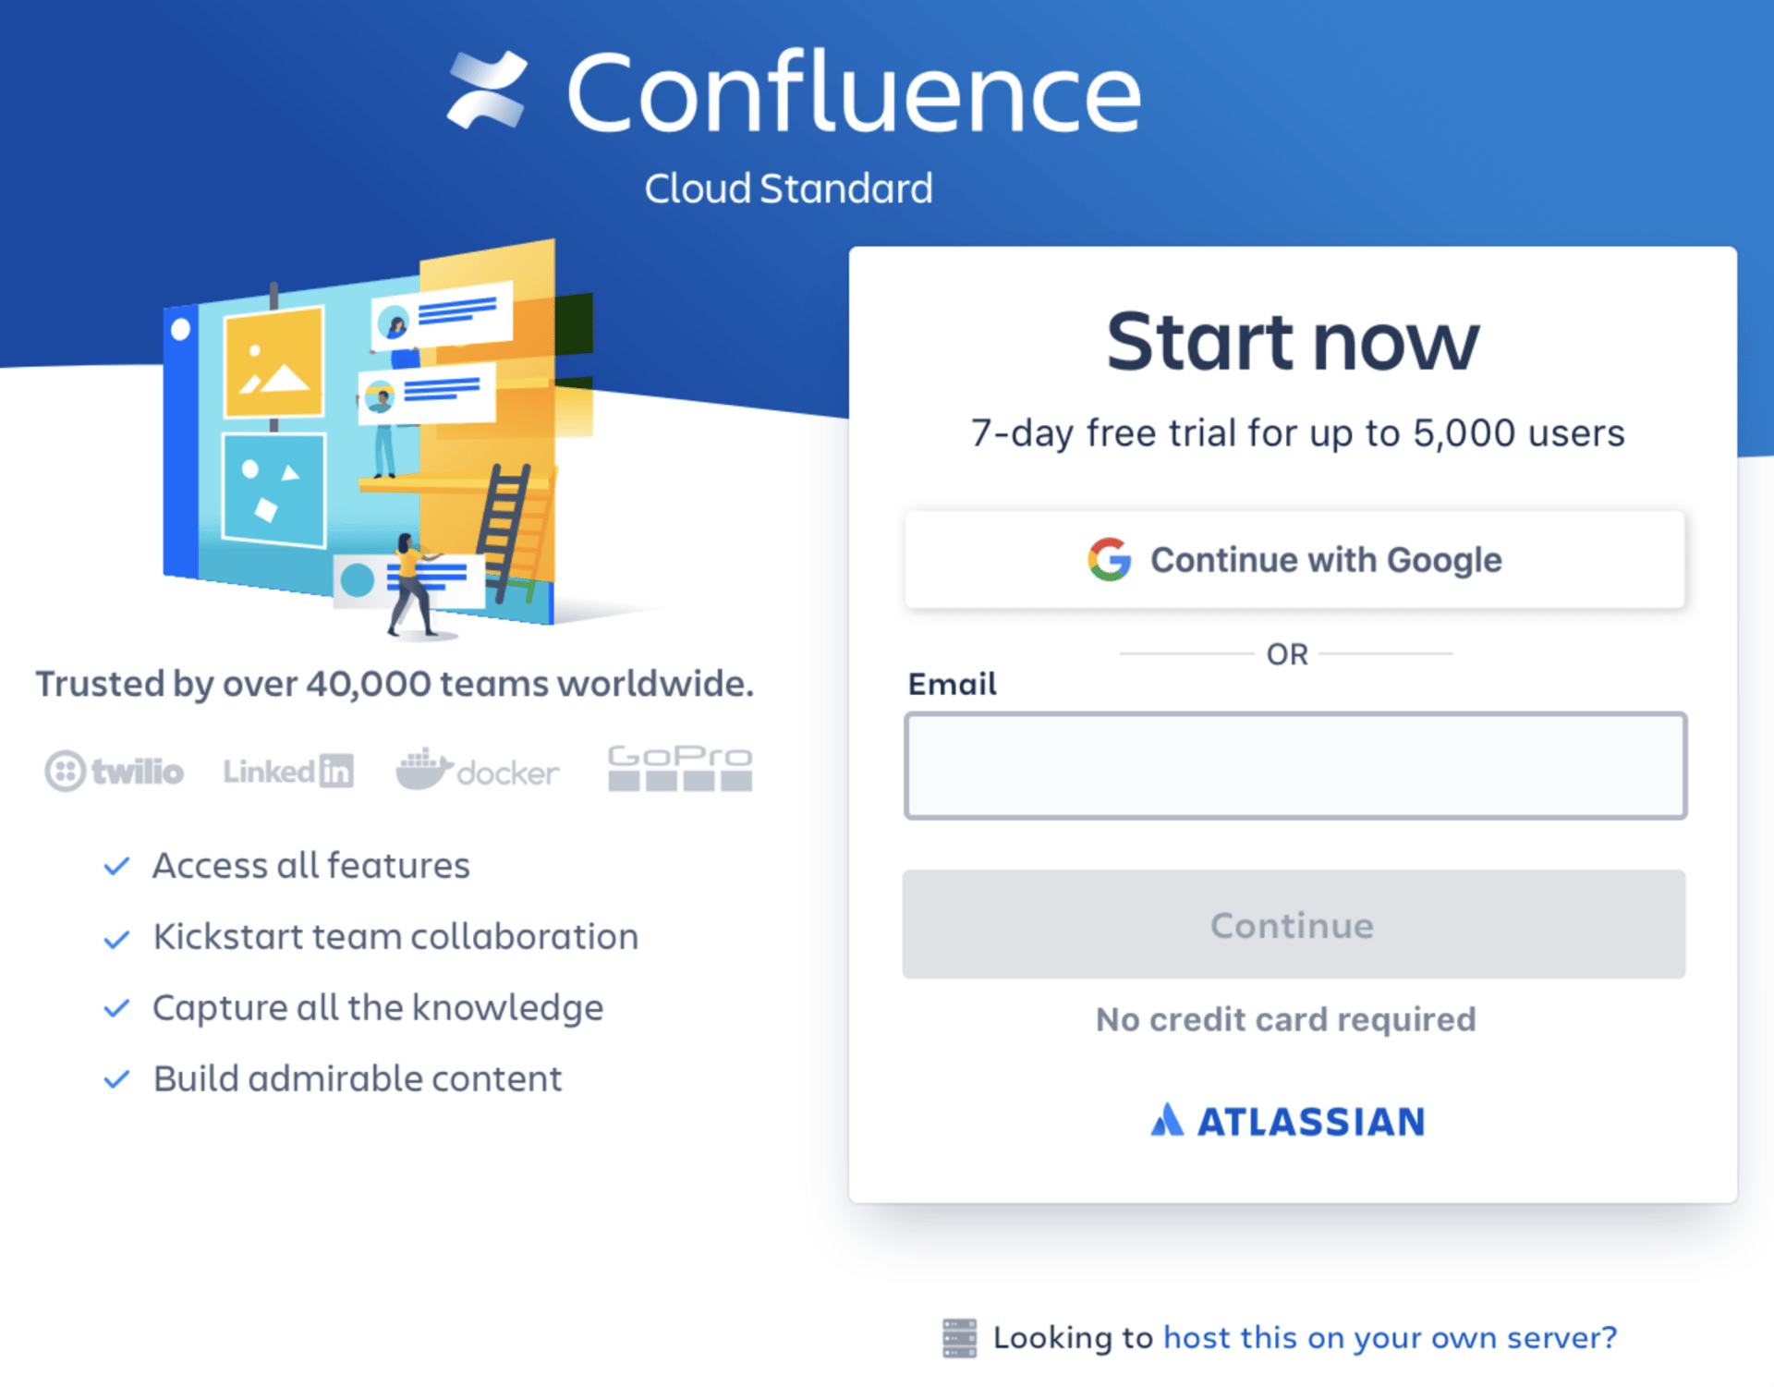This screenshot has width=1774, height=1387.
Task: Click the Twilio logo
Action: point(115,771)
